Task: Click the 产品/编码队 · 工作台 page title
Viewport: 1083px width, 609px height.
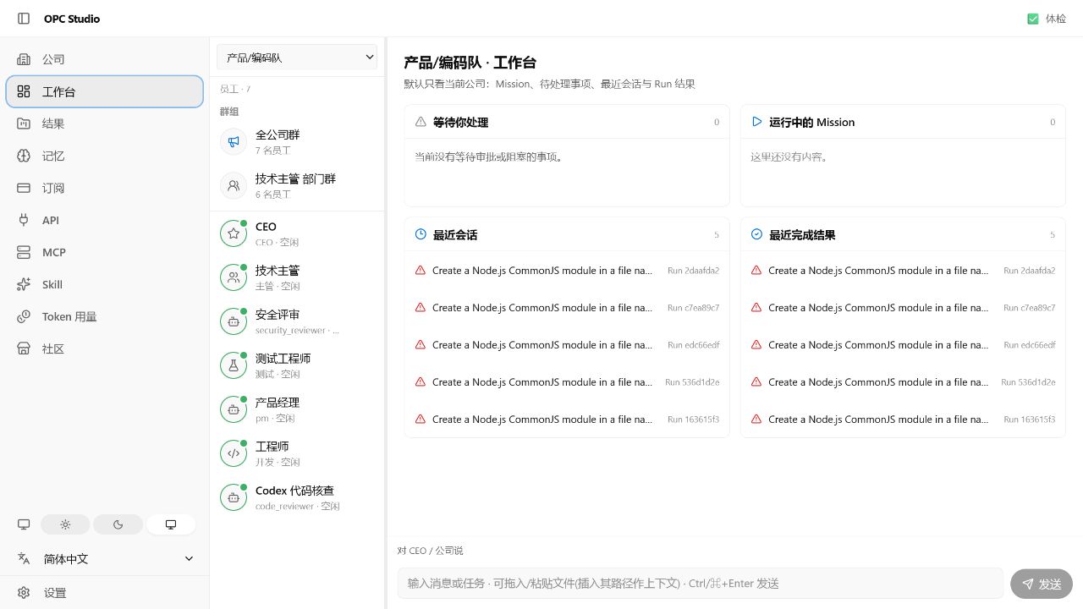Action: (470, 63)
